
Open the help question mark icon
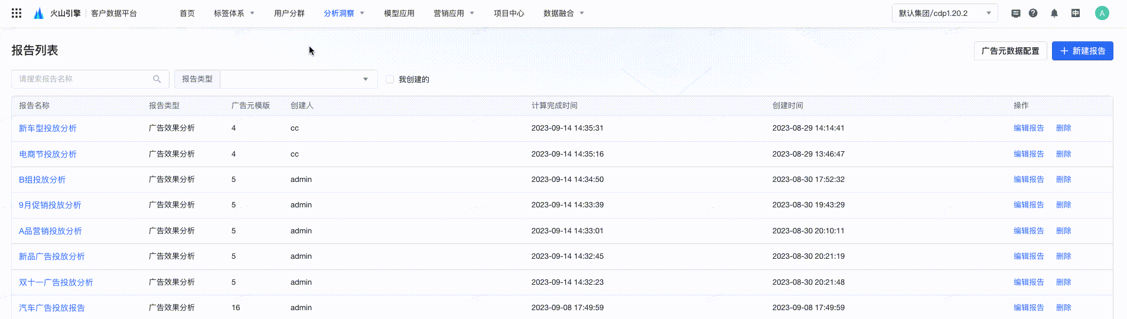click(x=1033, y=13)
